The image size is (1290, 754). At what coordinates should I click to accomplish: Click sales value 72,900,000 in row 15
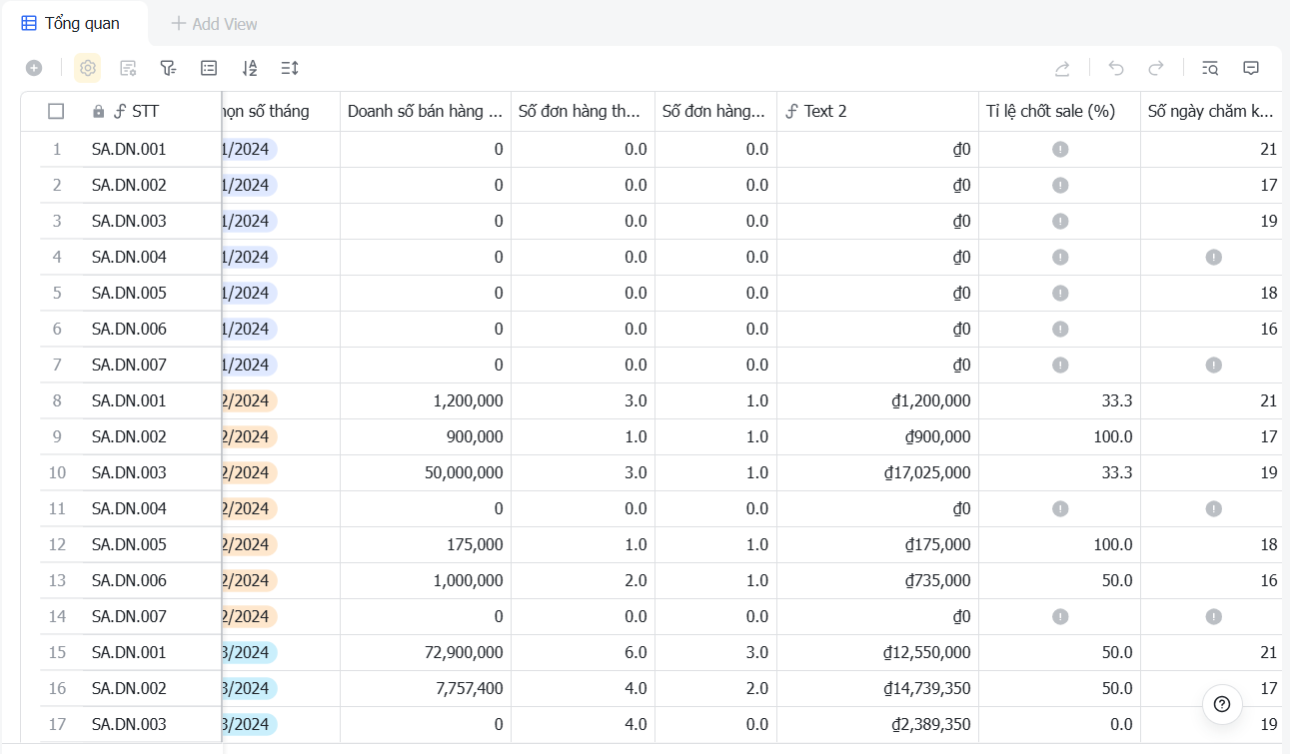[464, 652]
